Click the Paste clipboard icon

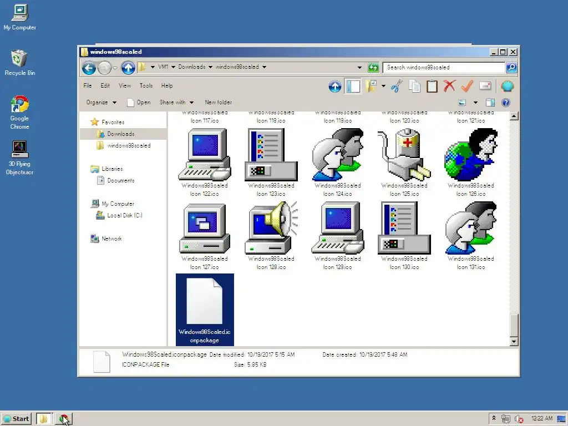(432, 87)
